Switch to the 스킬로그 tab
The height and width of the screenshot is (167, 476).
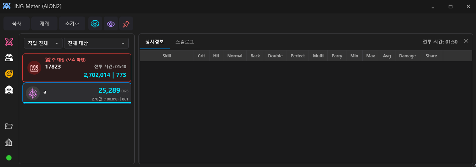pyautogui.click(x=184, y=42)
